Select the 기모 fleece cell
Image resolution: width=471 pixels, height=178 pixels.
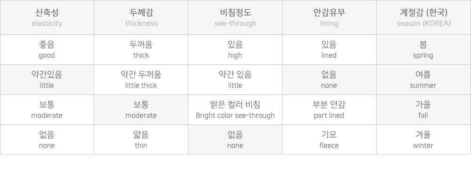click(x=329, y=139)
